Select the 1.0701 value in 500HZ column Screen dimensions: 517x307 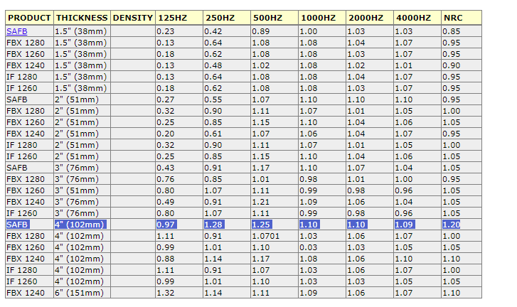click(265, 236)
